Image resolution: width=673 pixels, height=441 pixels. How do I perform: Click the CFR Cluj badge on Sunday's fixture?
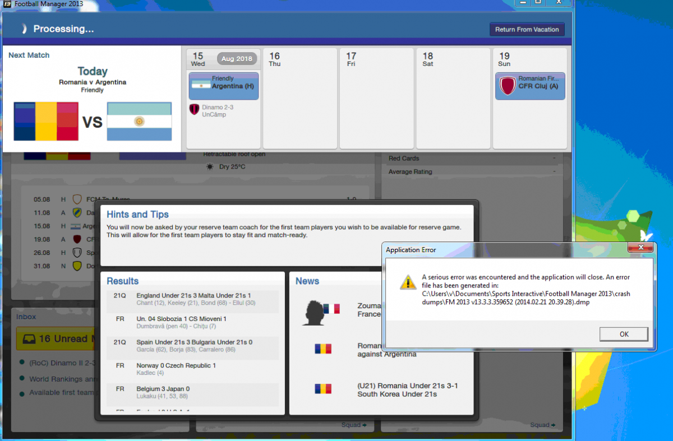(507, 86)
